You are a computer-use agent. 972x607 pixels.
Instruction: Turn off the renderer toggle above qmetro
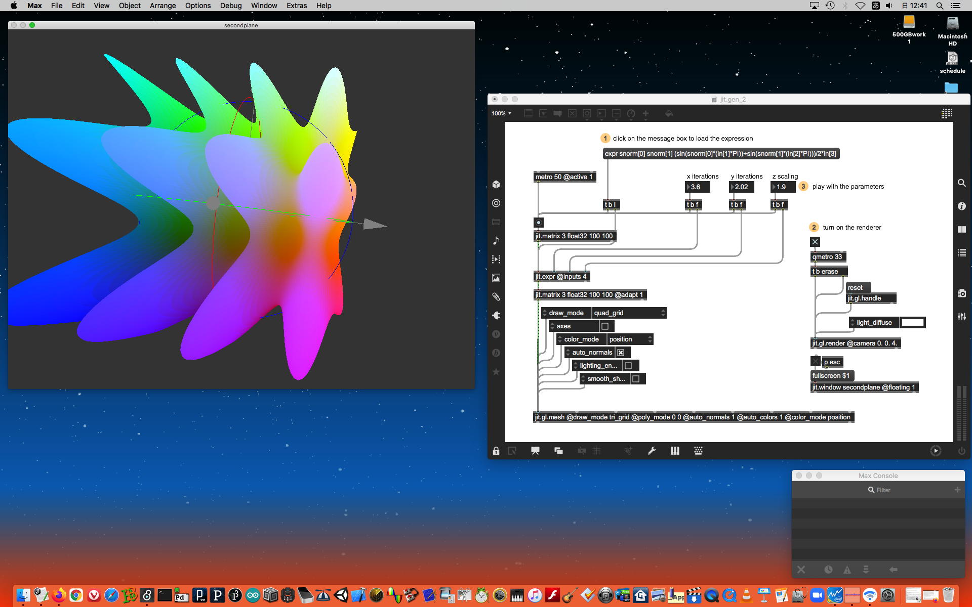(x=815, y=242)
